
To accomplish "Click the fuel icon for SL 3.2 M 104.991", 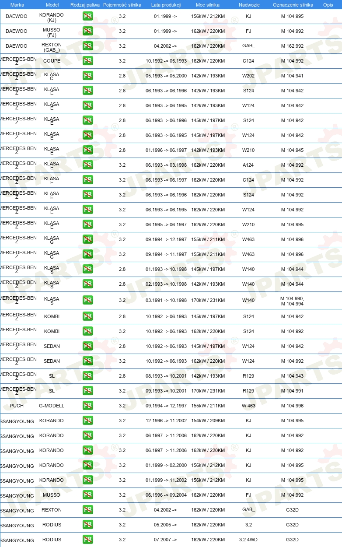I will 87,391.
